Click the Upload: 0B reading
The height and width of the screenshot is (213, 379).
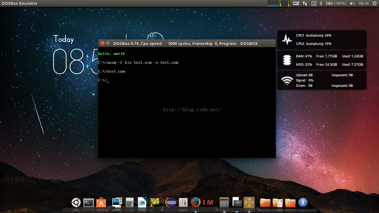pos(304,75)
